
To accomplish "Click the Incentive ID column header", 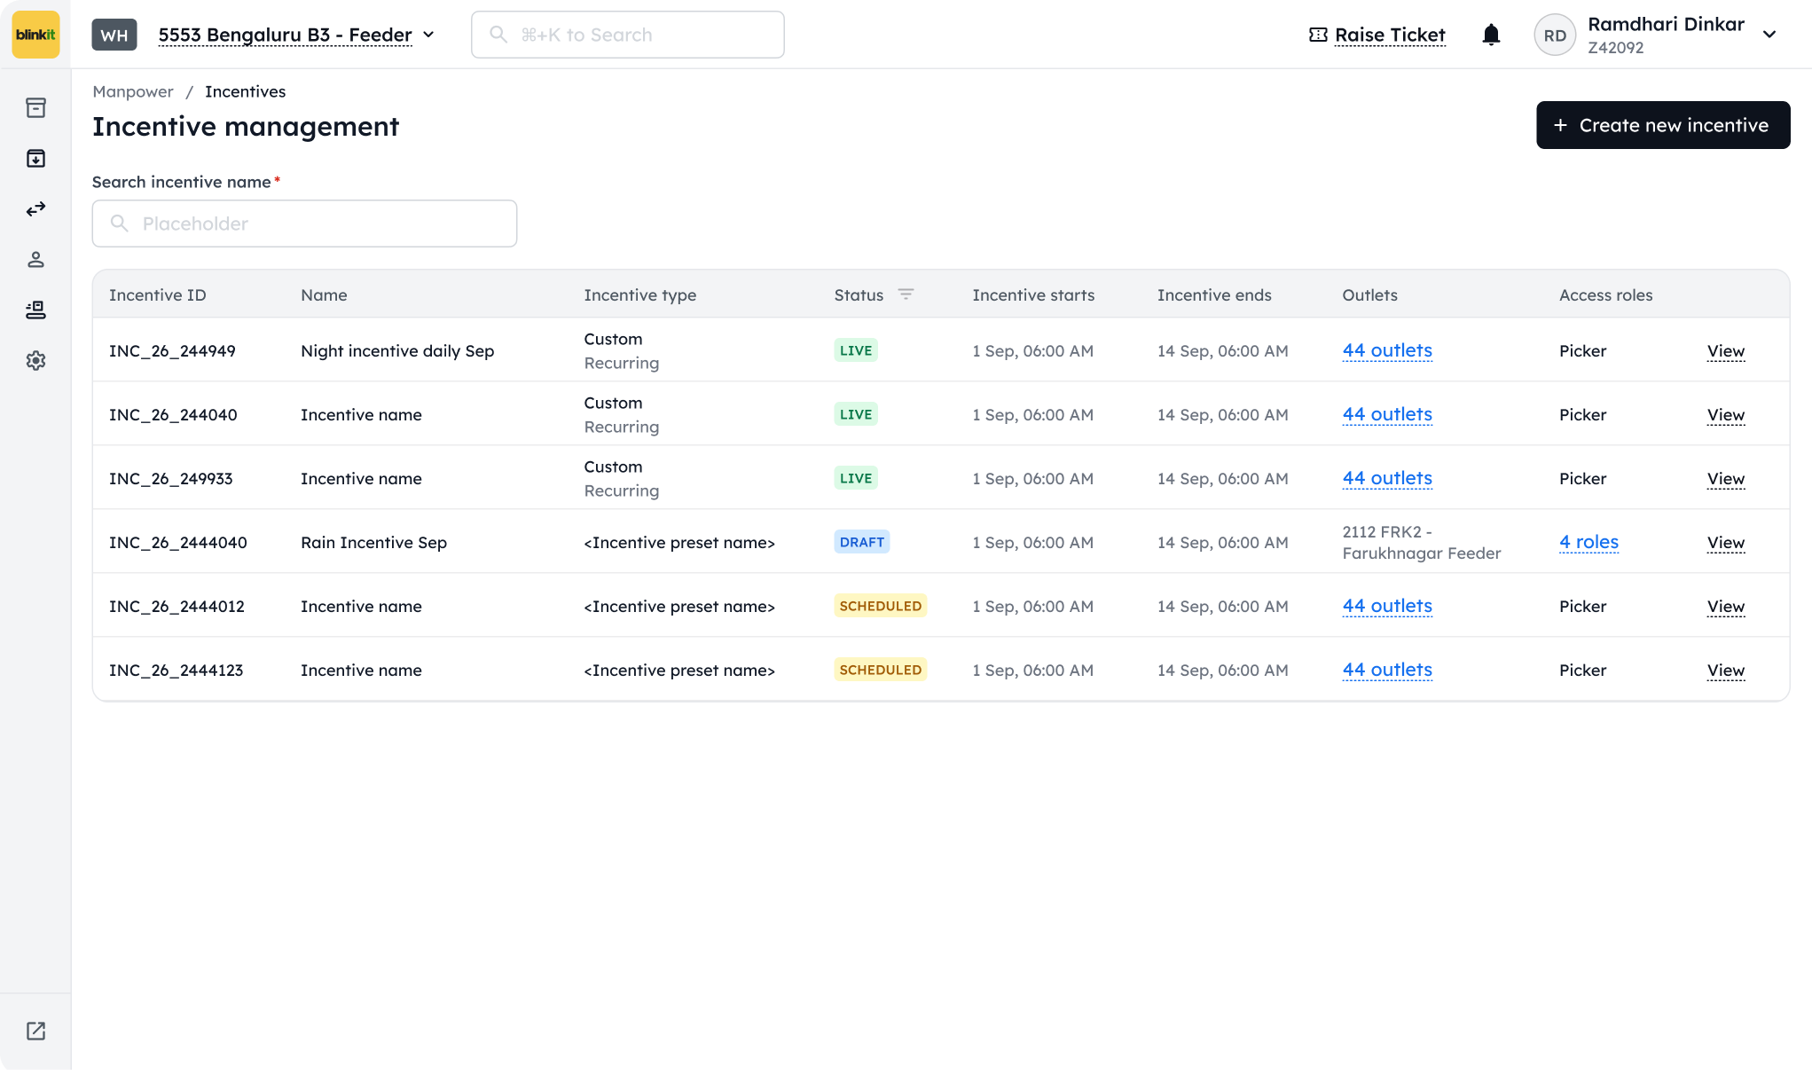I will pos(157,294).
